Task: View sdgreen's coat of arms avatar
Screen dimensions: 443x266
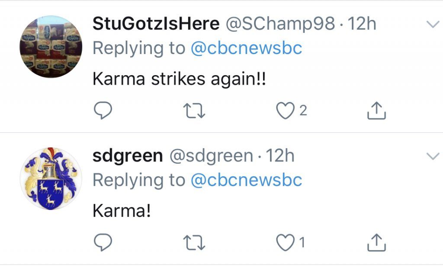Action: pyautogui.click(x=51, y=178)
